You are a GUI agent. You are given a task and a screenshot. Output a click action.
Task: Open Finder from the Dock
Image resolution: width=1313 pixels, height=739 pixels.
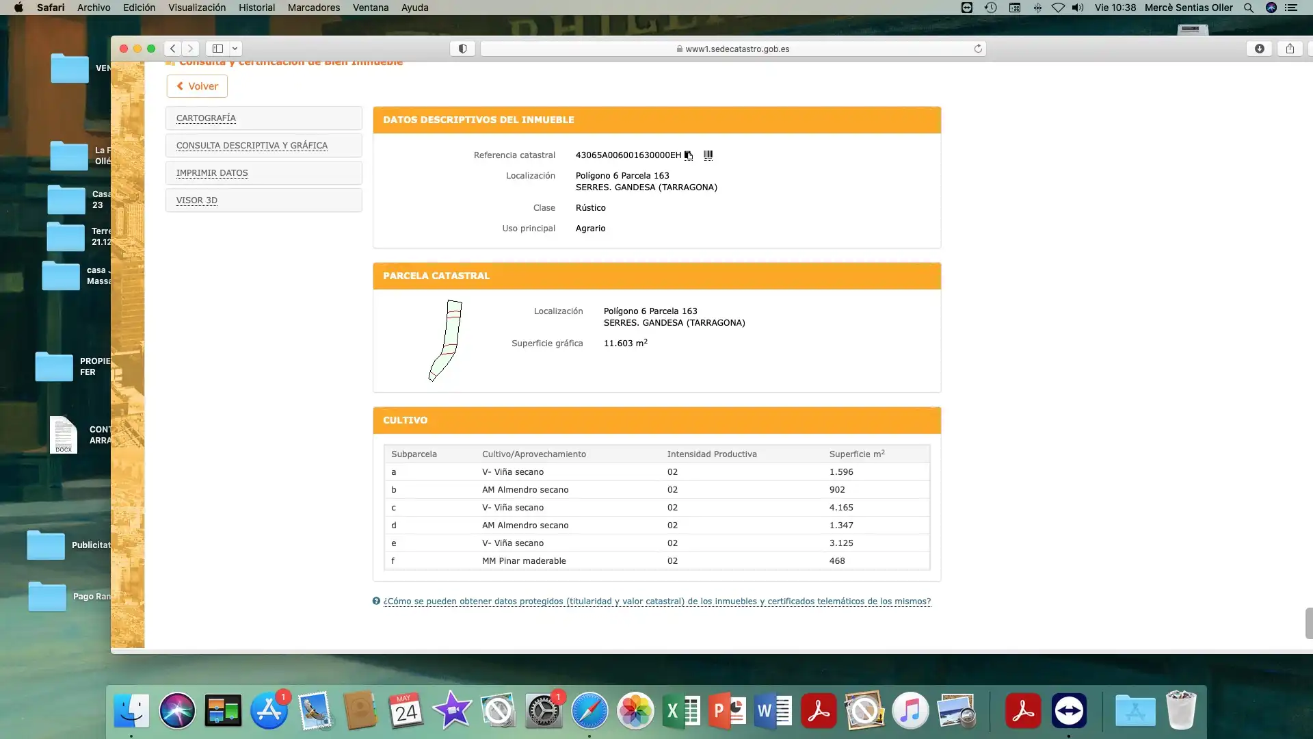pyautogui.click(x=131, y=711)
